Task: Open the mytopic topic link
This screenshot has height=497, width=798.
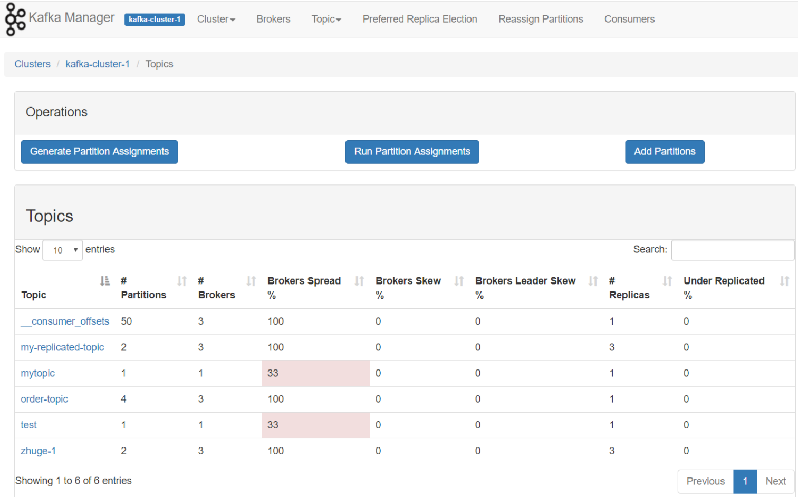Action: click(37, 373)
